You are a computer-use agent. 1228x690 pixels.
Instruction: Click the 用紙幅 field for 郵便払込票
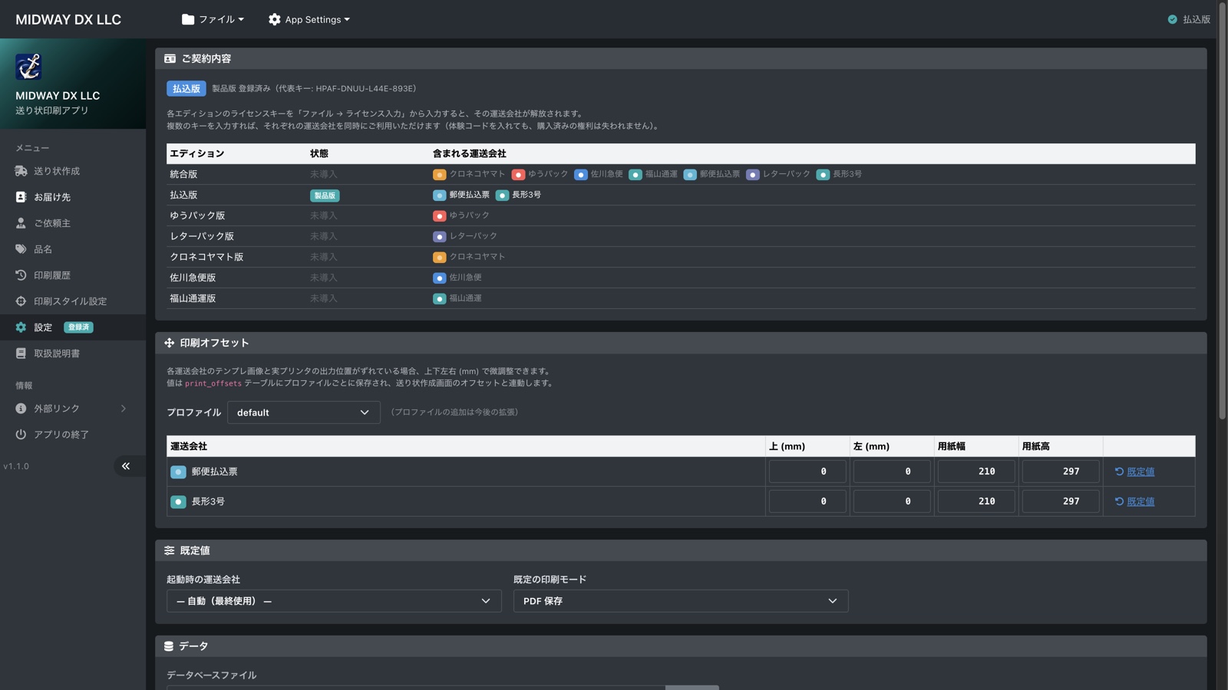976,472
